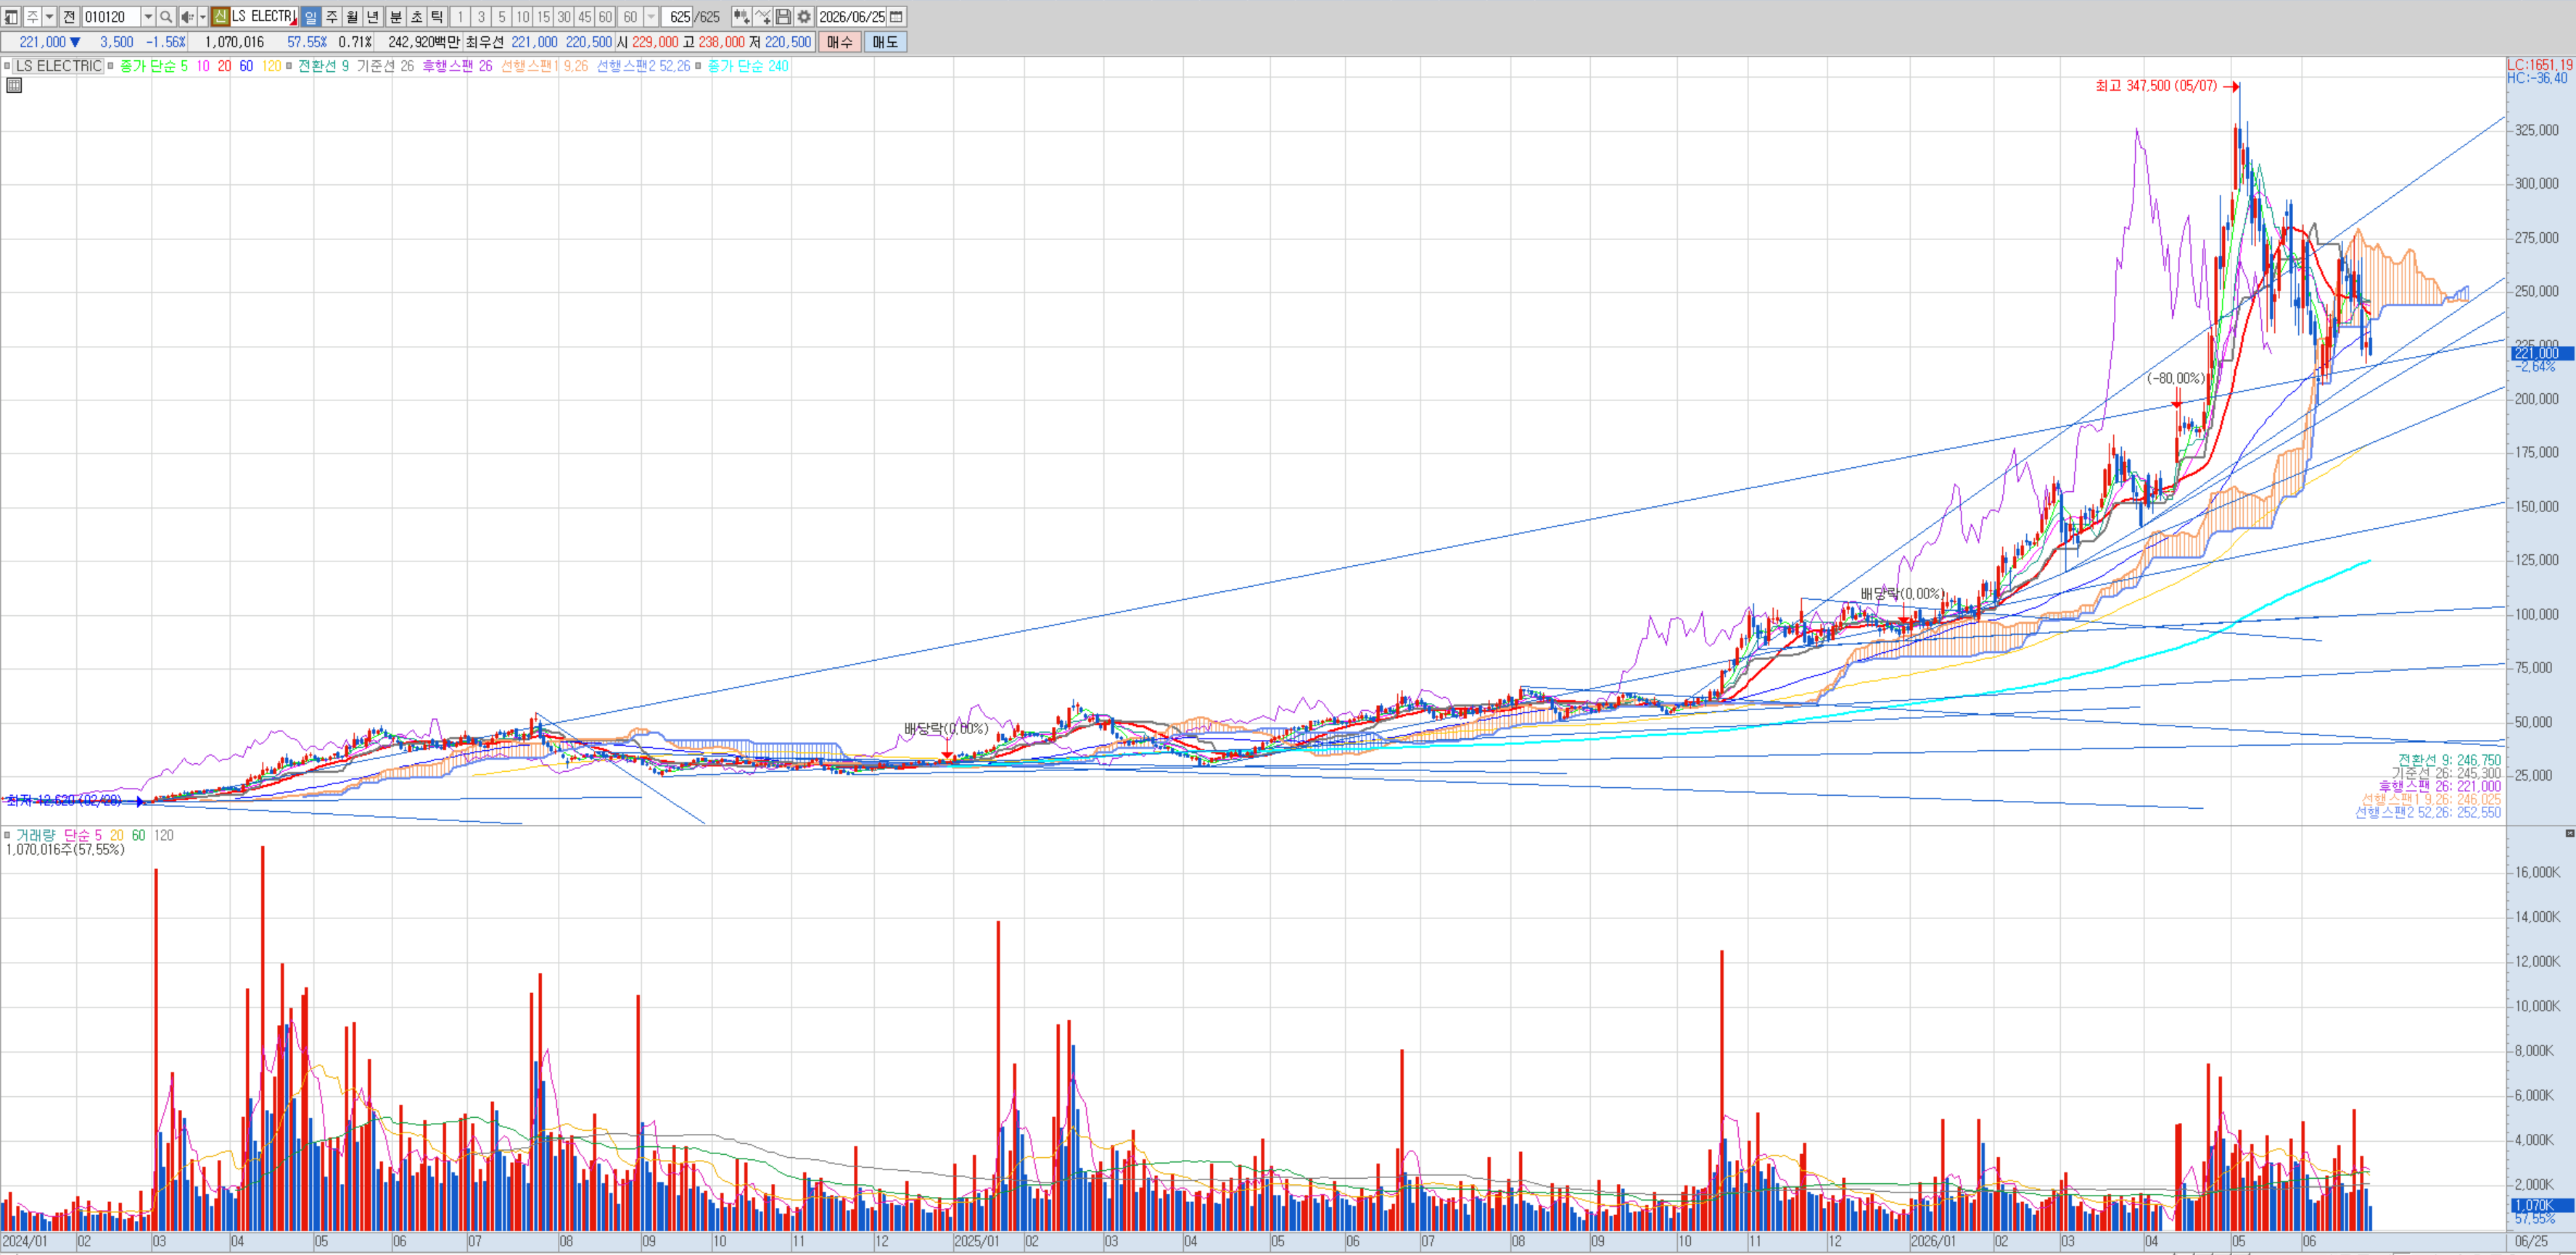Click the magenta 10 moving average legend
2576x1255 pixels.
point(203,66)
